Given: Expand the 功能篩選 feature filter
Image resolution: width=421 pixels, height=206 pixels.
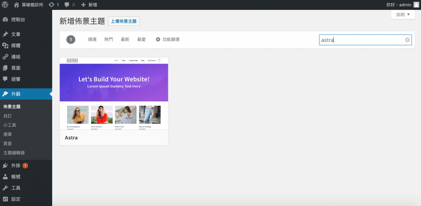Looking at the screenshot, I should [167, 39].
